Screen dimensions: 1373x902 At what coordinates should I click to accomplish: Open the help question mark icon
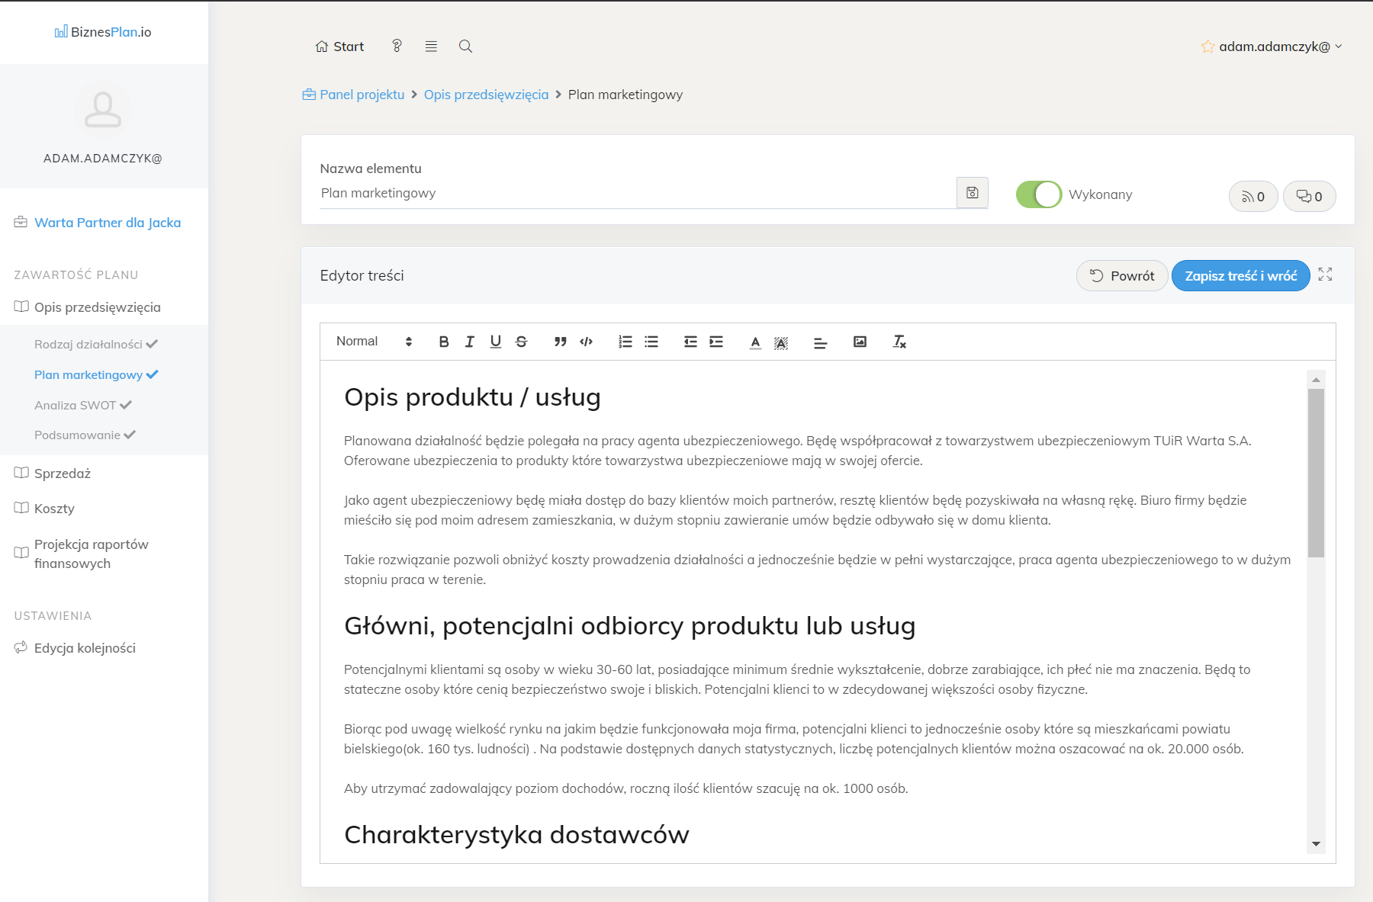[397, 46]
